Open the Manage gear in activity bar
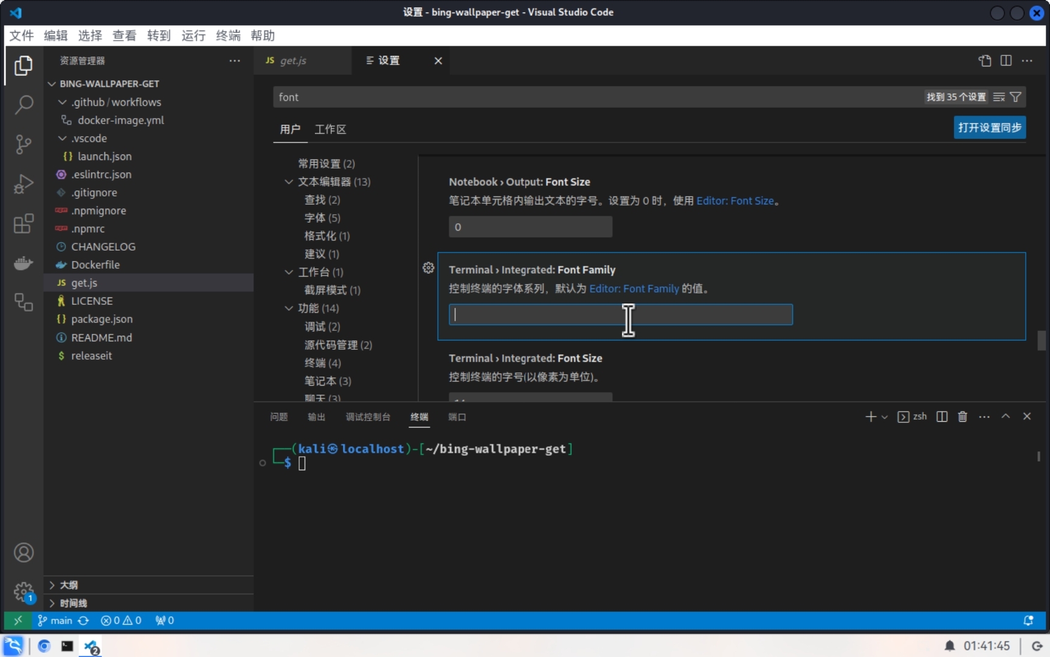1050x657 pixels. click(23, 591)
